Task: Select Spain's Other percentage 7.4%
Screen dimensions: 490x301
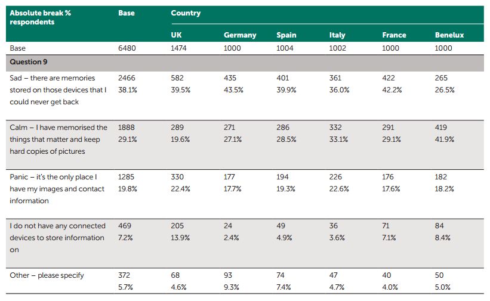Action: click(x=285, y=287)
